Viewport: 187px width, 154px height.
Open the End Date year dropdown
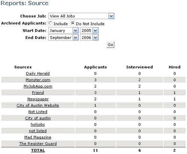[89, 38]
